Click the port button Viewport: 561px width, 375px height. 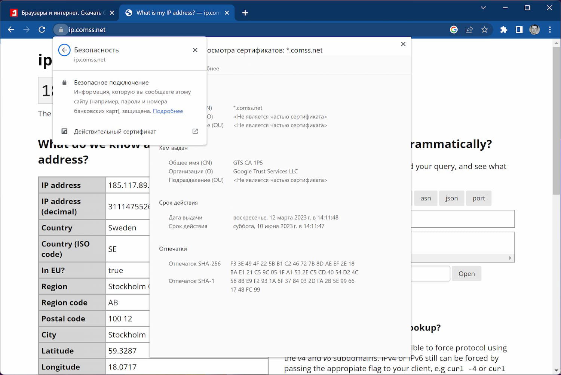(479, 198)
